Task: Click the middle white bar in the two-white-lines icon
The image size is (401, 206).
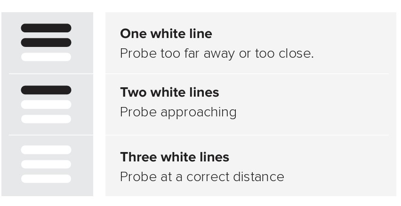Action: [46, 104]
